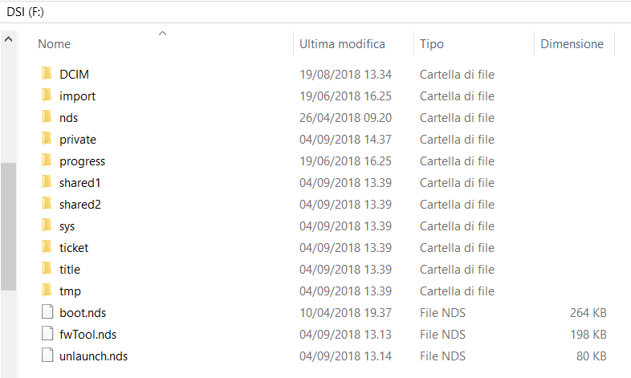The height and width of the screenshot is (378, 631).
Task: Select the sys folder icon
Action: [47, 226]
